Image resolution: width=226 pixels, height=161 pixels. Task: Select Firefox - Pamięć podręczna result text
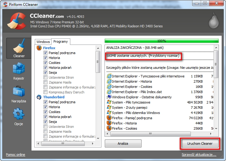tap(132, 118)
